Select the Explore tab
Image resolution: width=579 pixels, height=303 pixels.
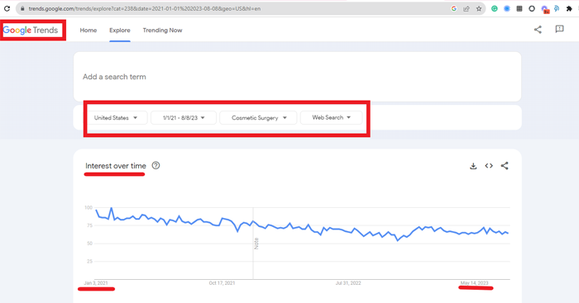120,31
